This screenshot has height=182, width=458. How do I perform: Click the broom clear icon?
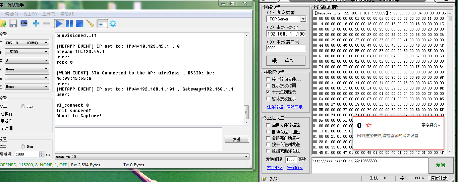(x=90, y=23)
